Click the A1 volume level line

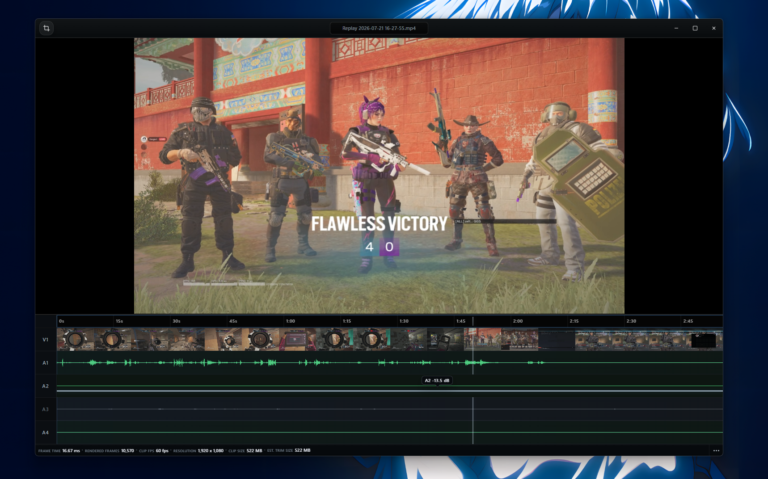[x=390, y=362]
